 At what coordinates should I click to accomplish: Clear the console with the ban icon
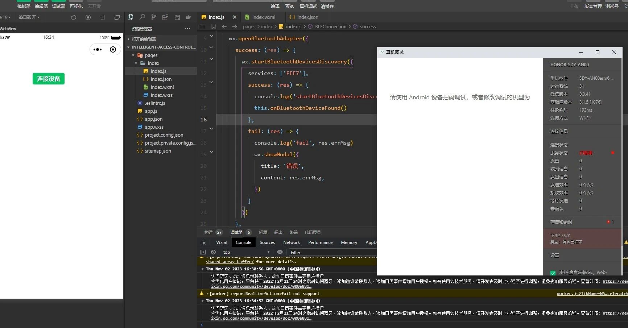(x=214, y=252)
